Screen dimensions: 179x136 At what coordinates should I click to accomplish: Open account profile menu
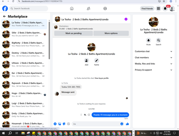pos(172,9)
